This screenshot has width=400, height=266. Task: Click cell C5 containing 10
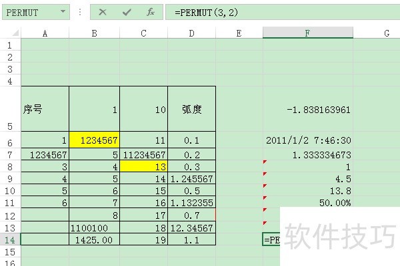pos(143,109)
